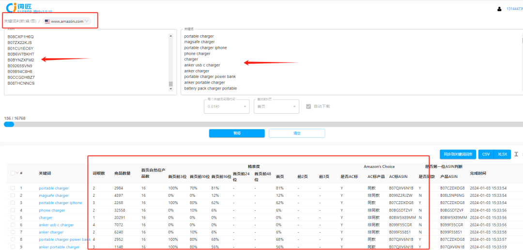Click the 词根数 column header

(99, 173)
